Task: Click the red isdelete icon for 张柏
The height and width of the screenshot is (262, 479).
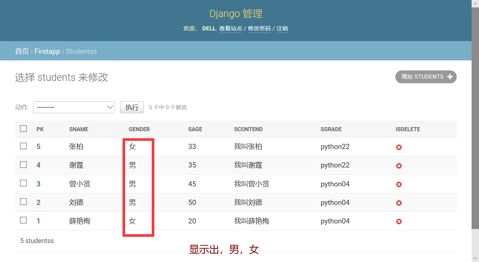Action: pyautogui.click(x=399, y=147)
